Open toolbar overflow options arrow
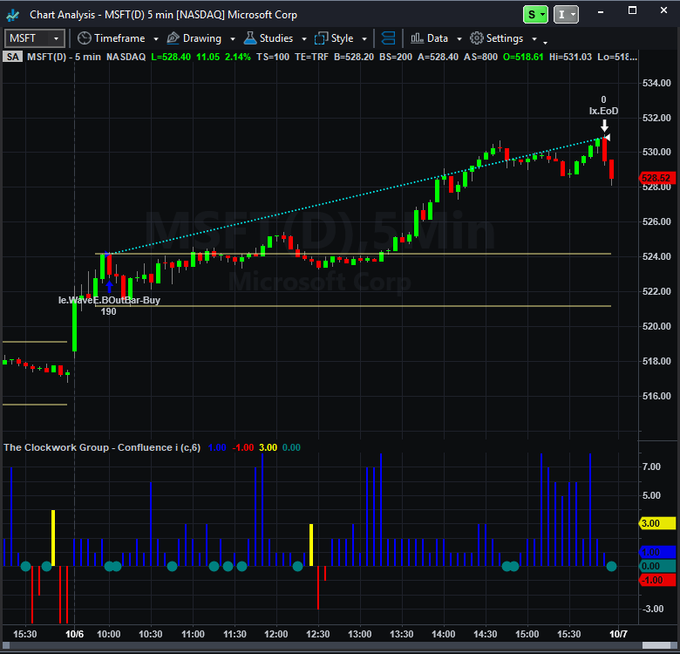This screenshot has width=680, height=654. point(545,42)
